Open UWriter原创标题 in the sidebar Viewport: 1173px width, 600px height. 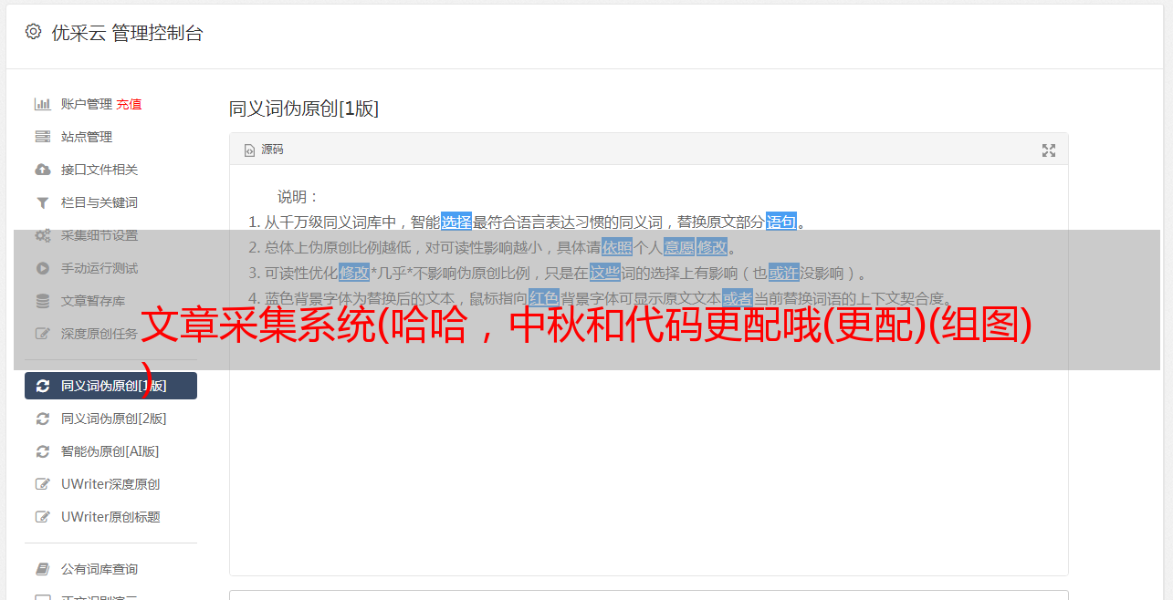[110, 517]
